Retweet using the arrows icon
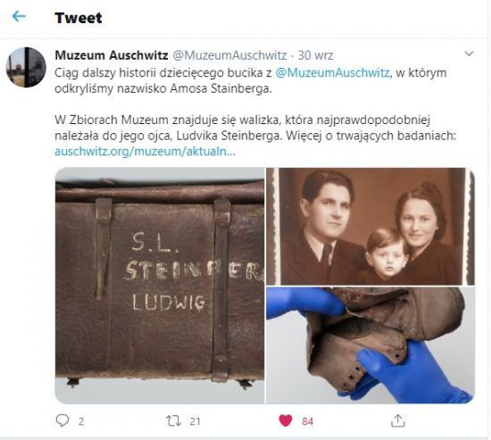Screen dimensions: 491x440 pos(173,421)
